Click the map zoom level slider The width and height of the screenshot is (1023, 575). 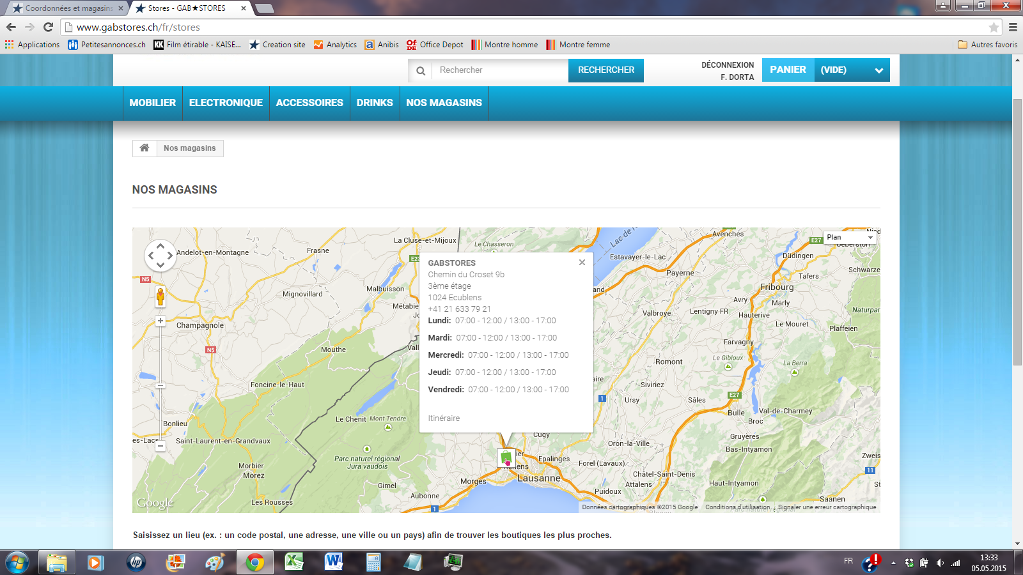160,385
